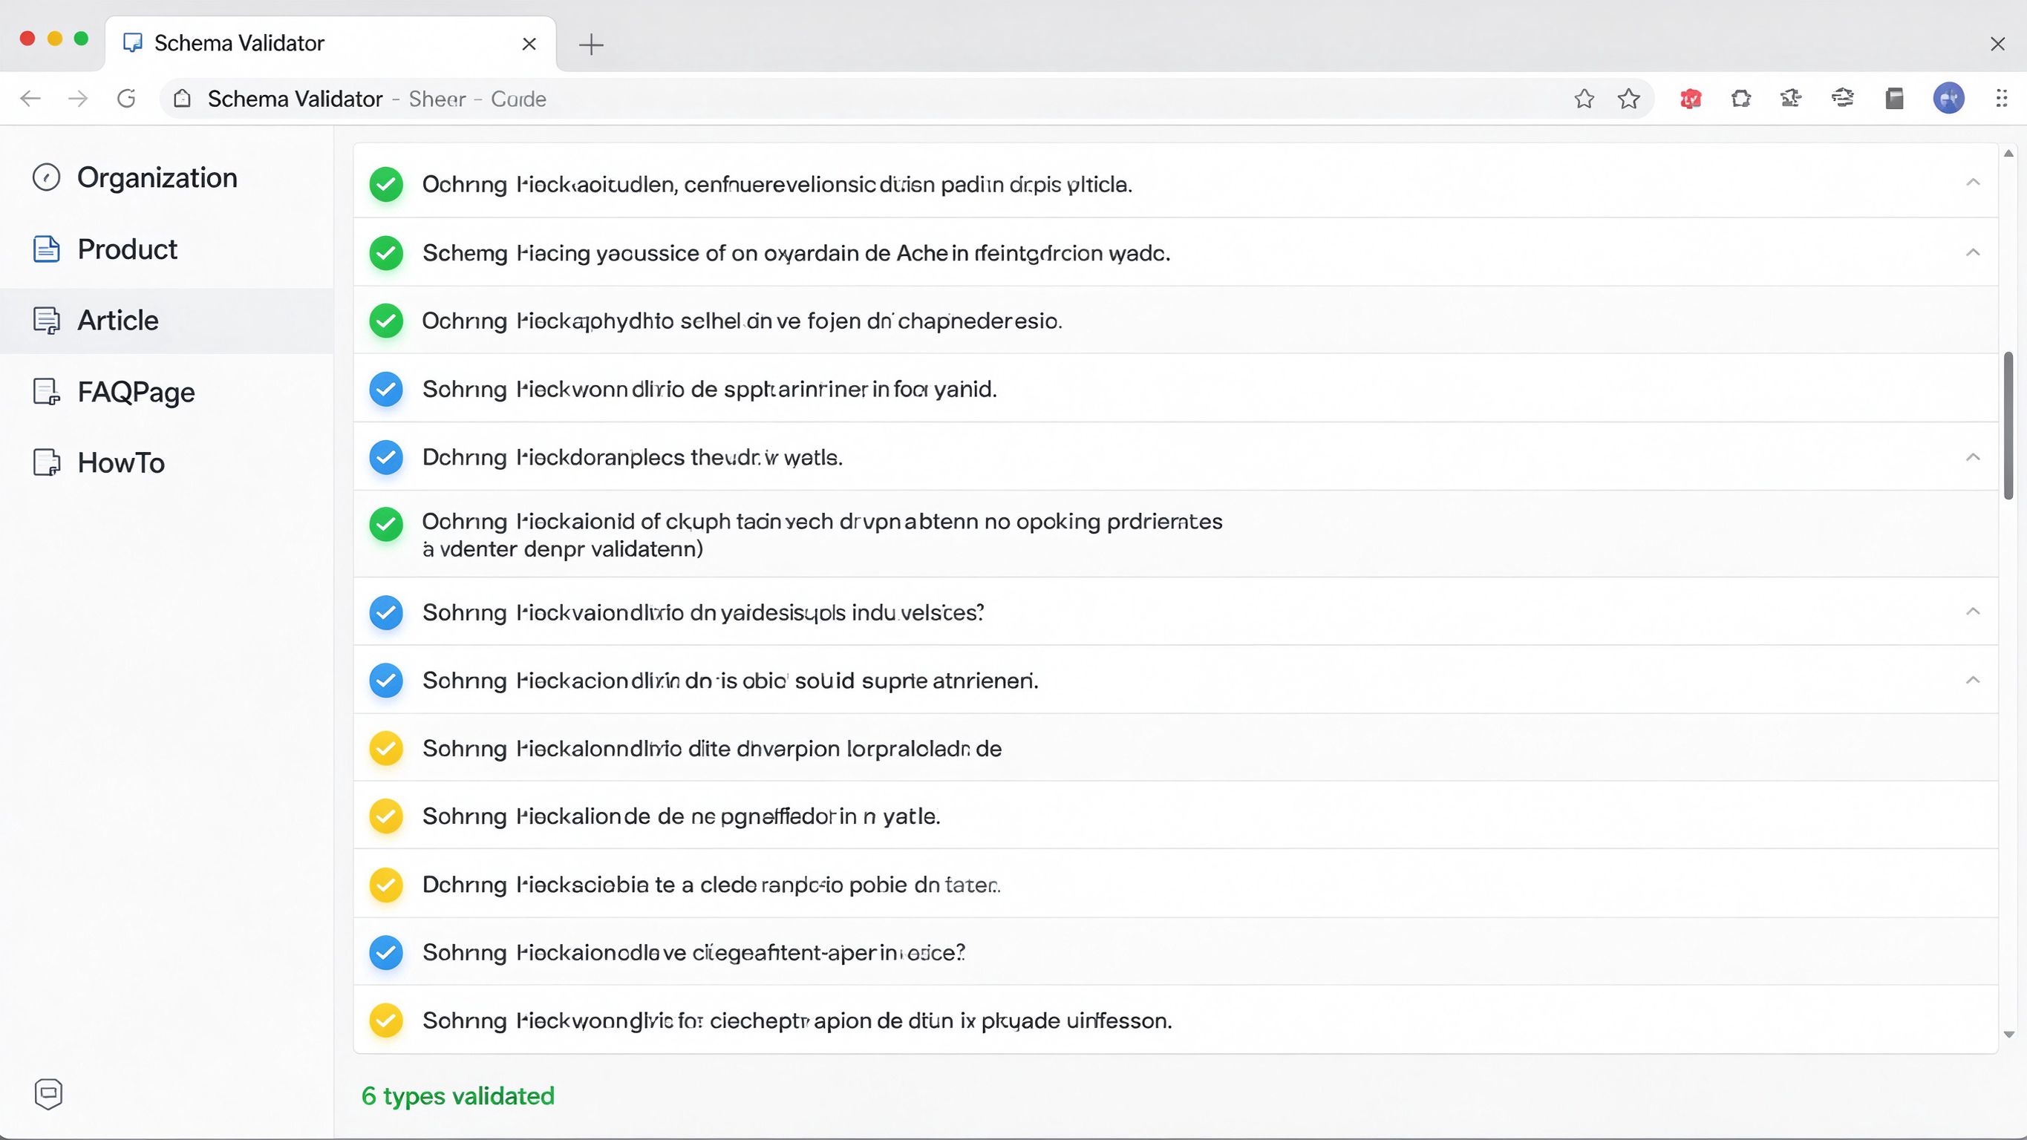
Task: Click the scrollbar down arrow
Action: [x=2009, y=1035]
